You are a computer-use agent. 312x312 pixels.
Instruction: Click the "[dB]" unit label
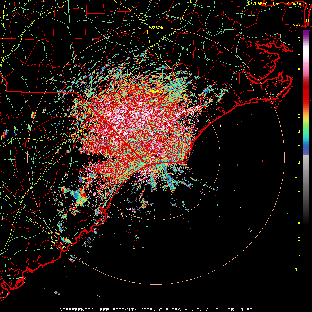pos(296,24)
